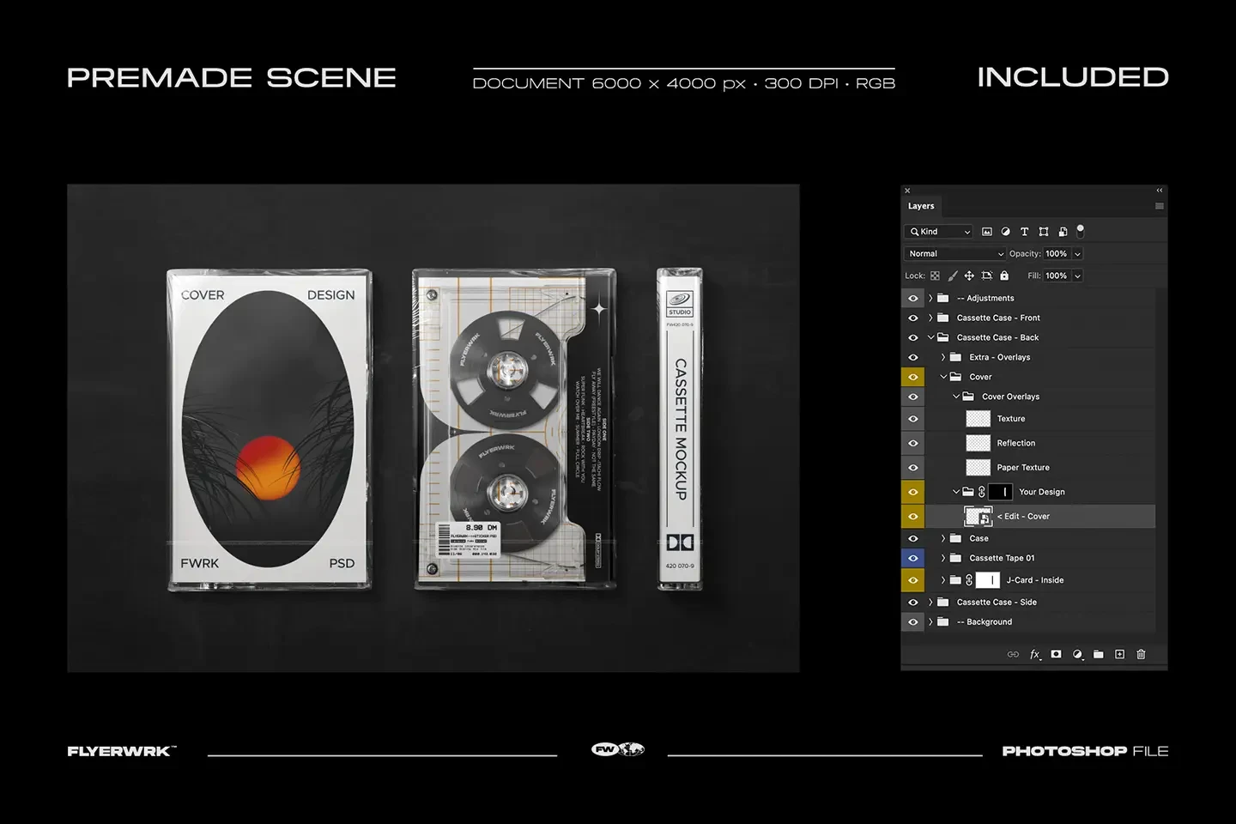Open the new adjustment layer icon
This screenshot has height=824, width=1236.
point(1078,653)
